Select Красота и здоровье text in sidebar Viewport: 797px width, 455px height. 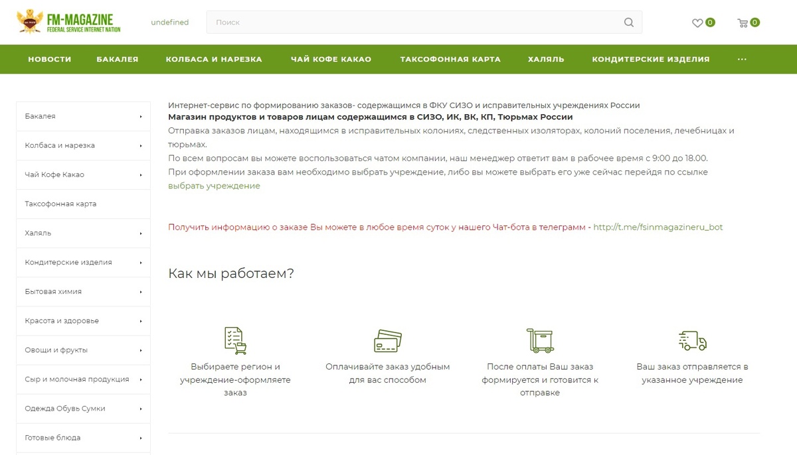62,321
